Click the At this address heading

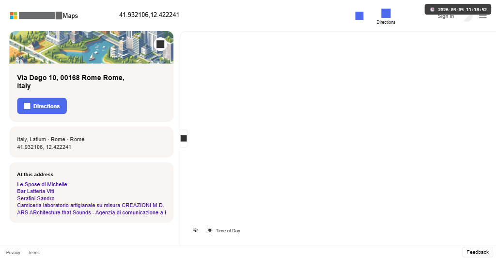35,175
